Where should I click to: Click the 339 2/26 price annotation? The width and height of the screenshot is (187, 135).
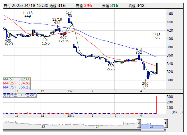pos(111,67)
